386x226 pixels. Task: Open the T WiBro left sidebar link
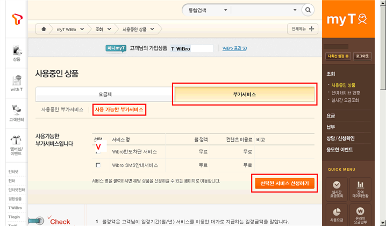click(x=15, y=208)
